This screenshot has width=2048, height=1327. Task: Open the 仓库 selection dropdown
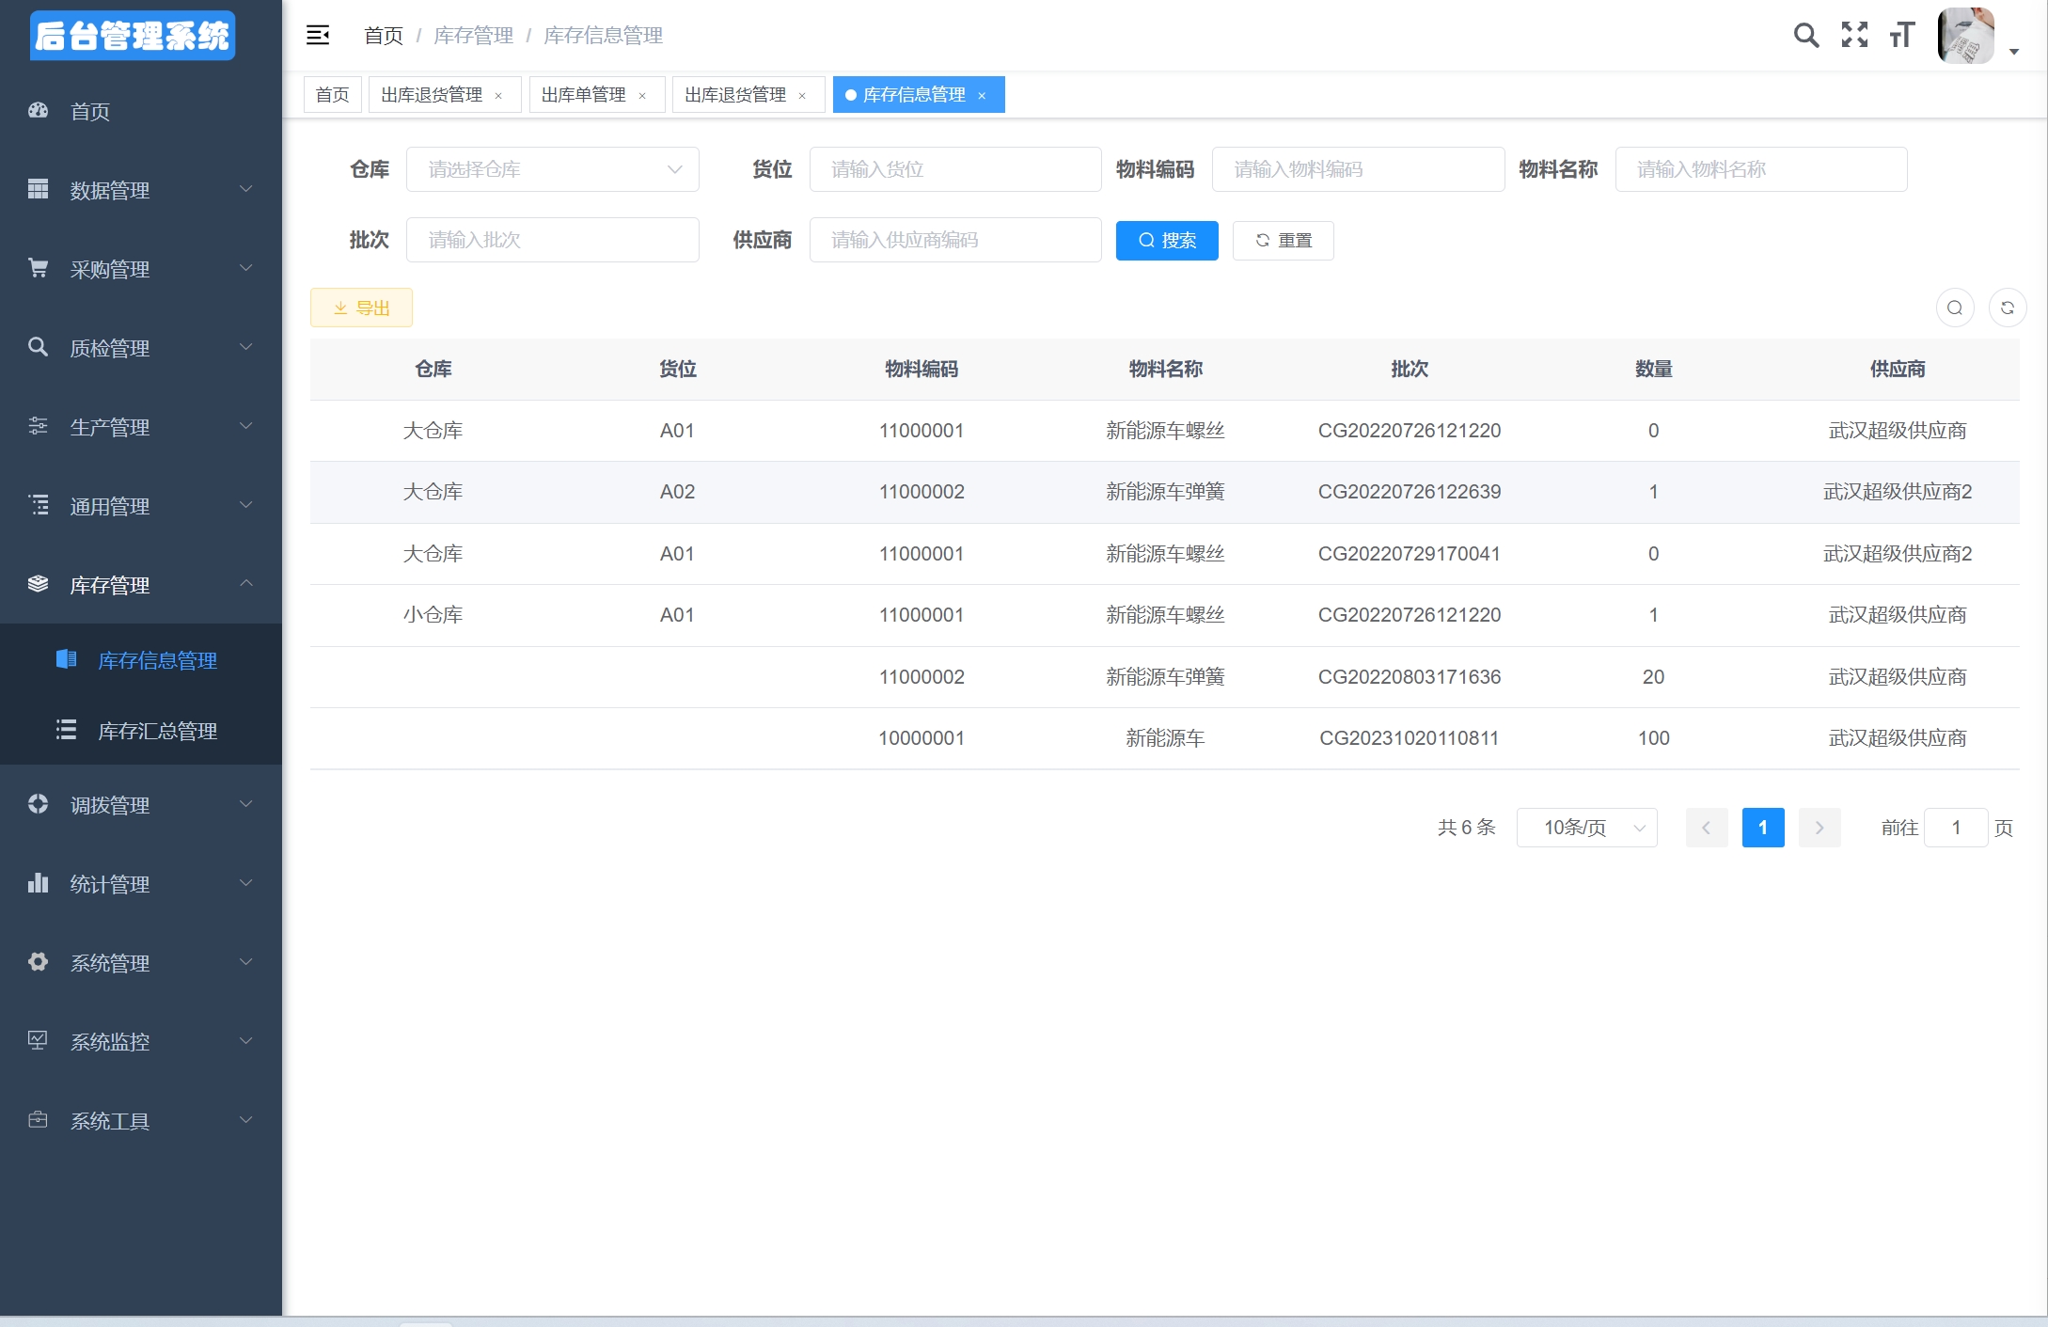point(552,169)
